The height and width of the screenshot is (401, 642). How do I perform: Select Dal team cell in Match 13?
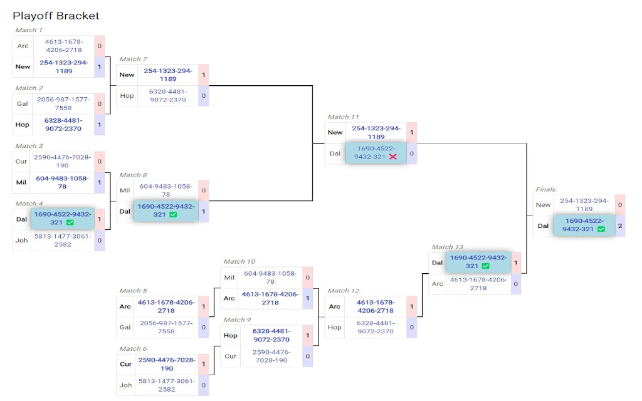coord(437,263)
